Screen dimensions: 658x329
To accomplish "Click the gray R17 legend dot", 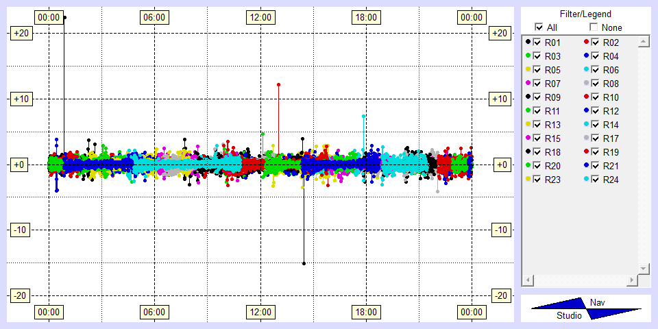I will click(587, 138).
